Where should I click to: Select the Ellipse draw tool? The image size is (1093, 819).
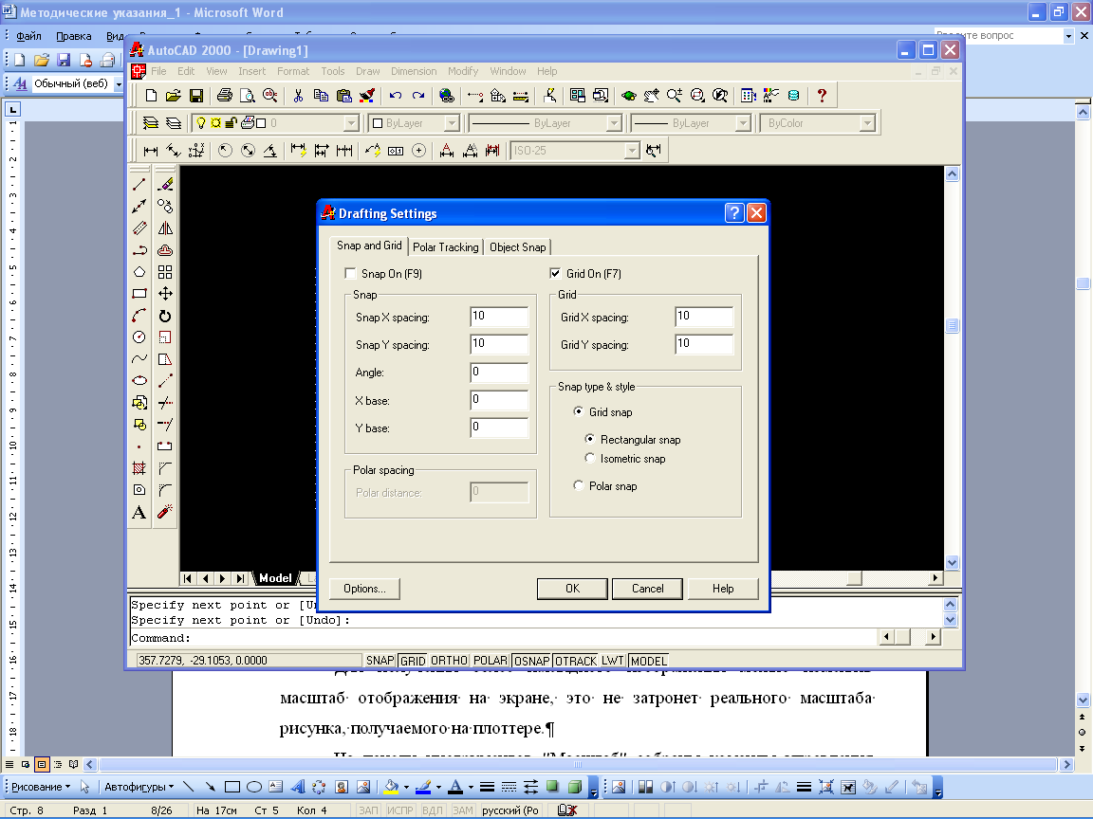(x=139, y=380)
